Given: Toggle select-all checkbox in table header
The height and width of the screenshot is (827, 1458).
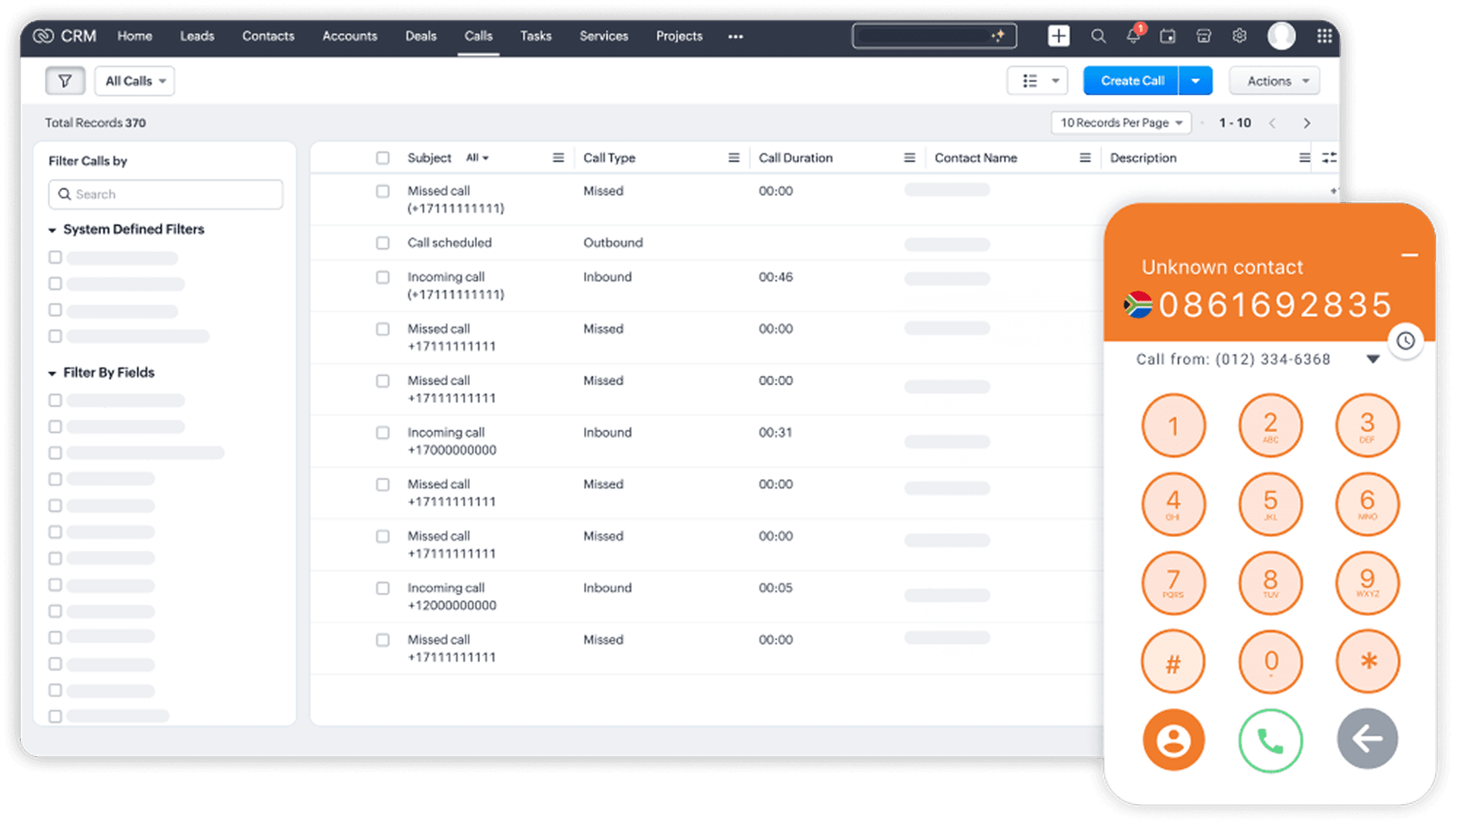Looking at the screenshot, I should coord(383,158).
